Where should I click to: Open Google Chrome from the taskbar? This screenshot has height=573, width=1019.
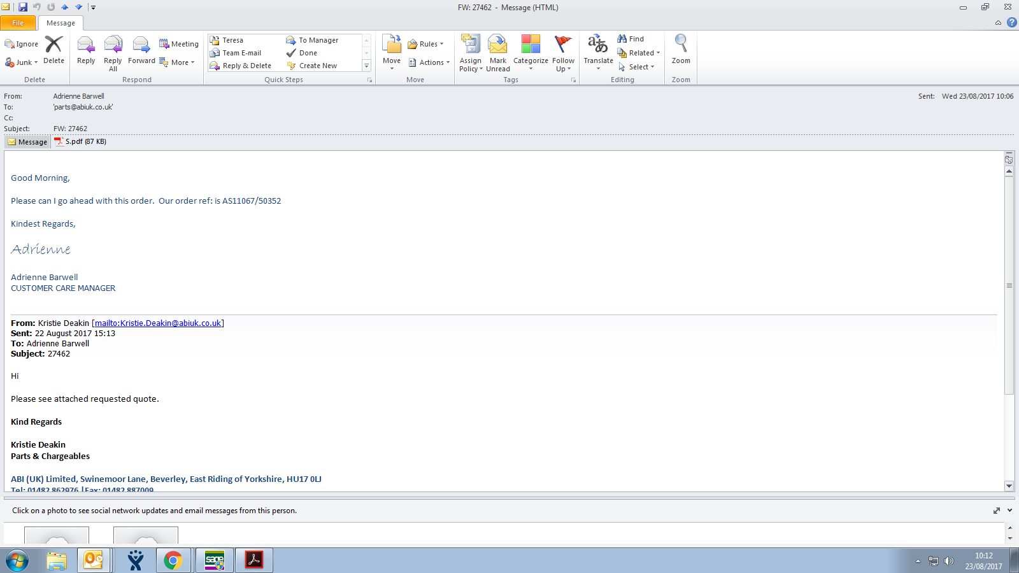173,560
